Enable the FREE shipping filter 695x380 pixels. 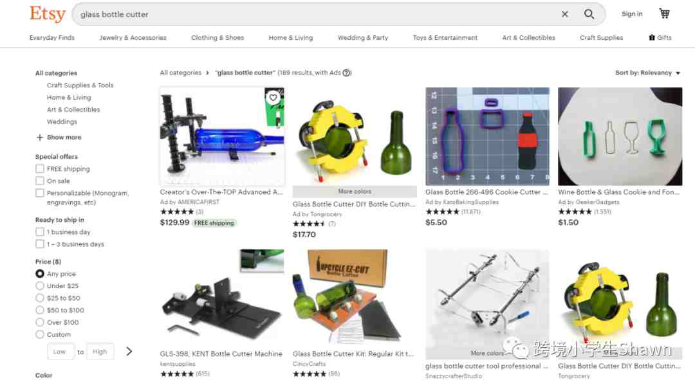40,168
